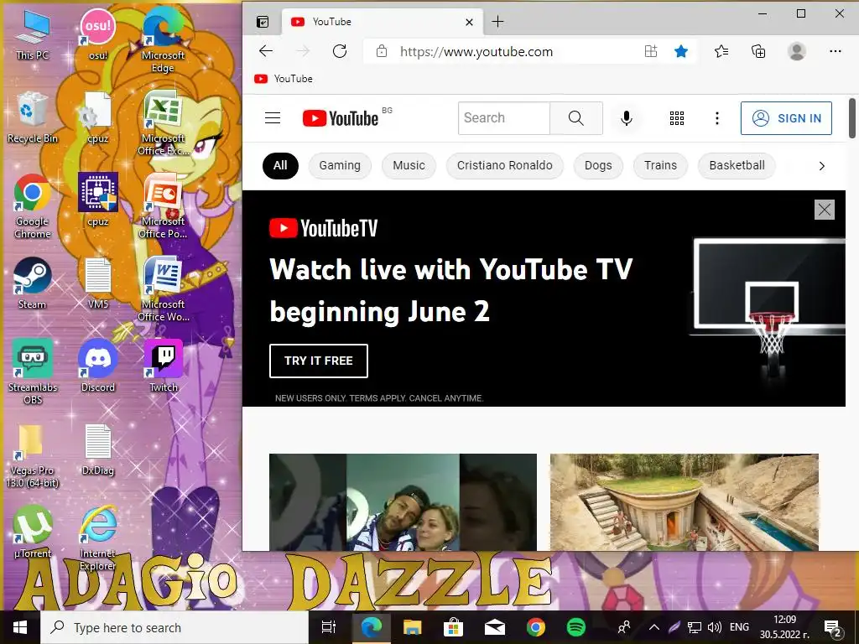Show more filter chips with right chevron

pos(821,166)
